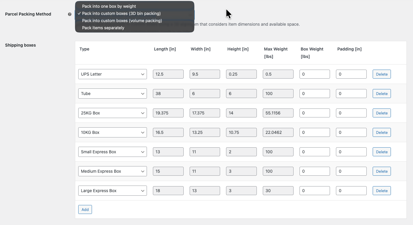The height and width of the screenshot is (225, 413).
Task: Expand the 10KG Box type selector
Action: [x=112, y=132]
